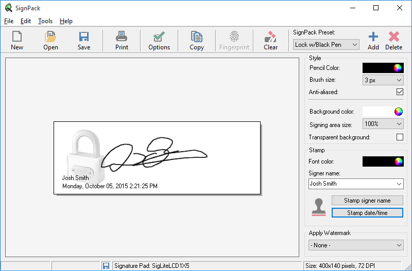Click the Pencil Color rainbow wheel icon
The height and width of the screenshot is (271, 412).
pyautogui.click(x=398, y=68)
